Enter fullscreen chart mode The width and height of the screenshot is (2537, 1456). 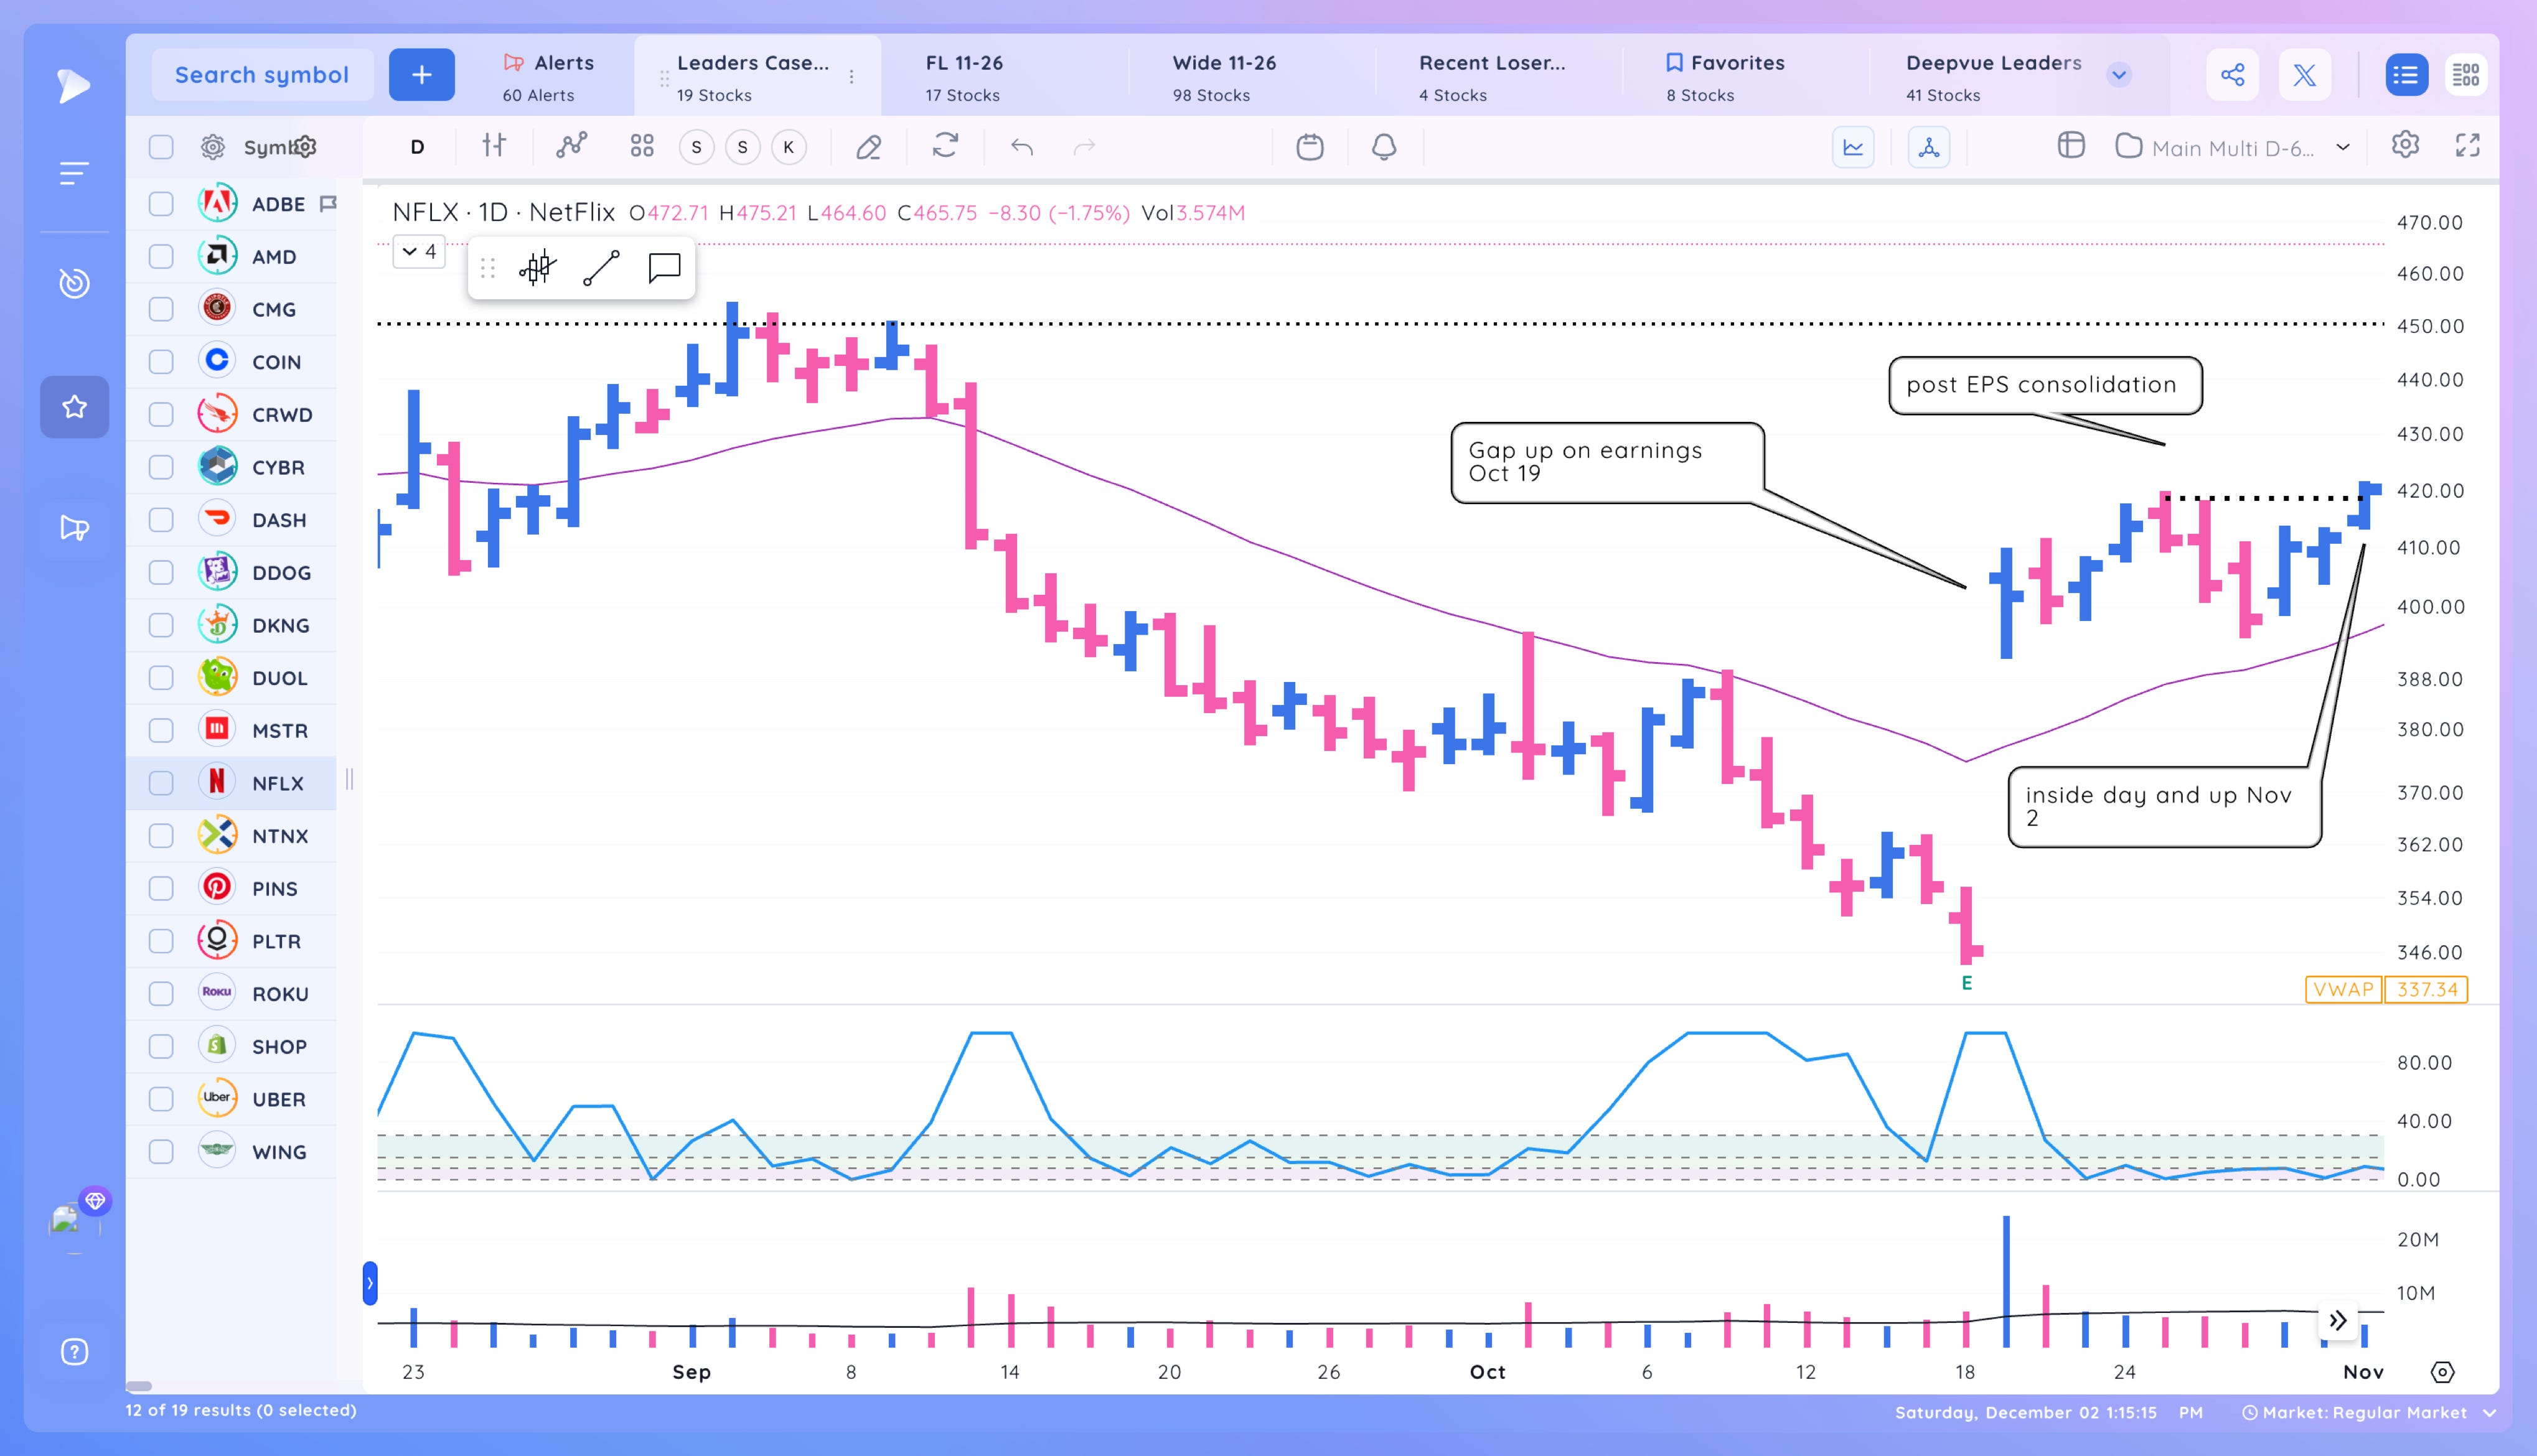2467,145
